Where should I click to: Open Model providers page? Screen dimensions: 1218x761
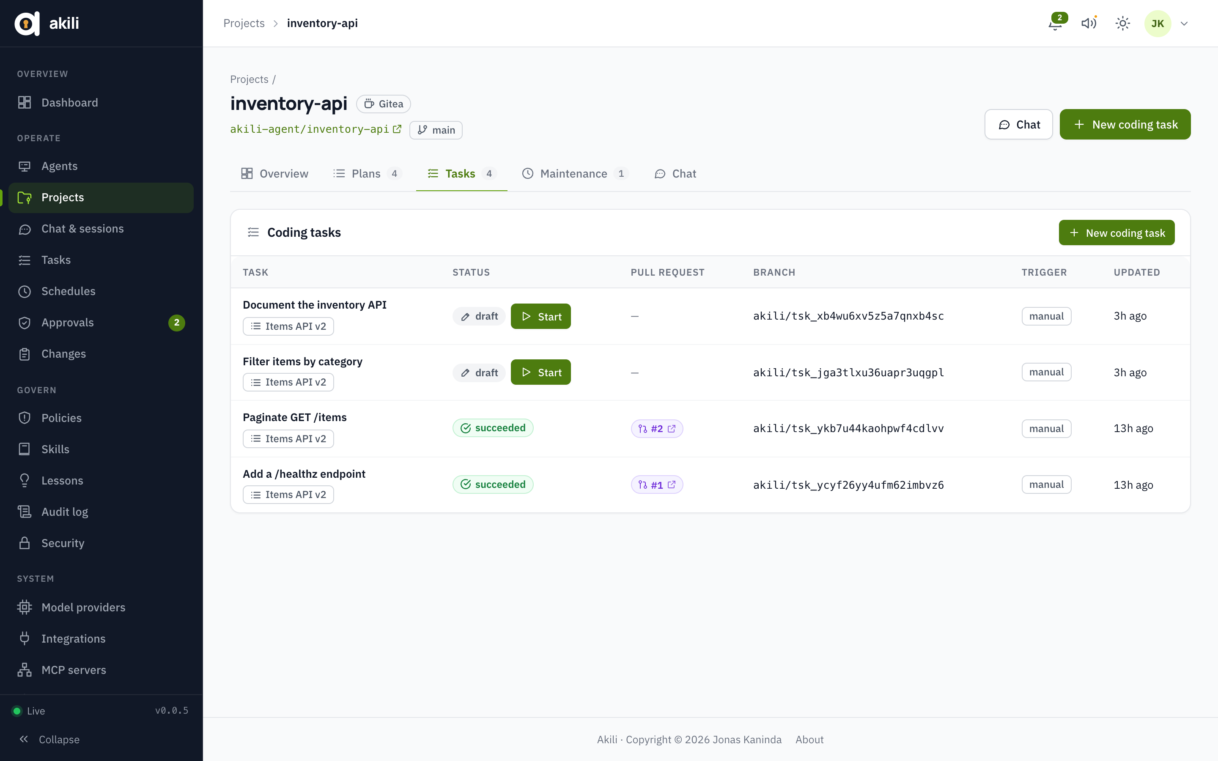101,607
